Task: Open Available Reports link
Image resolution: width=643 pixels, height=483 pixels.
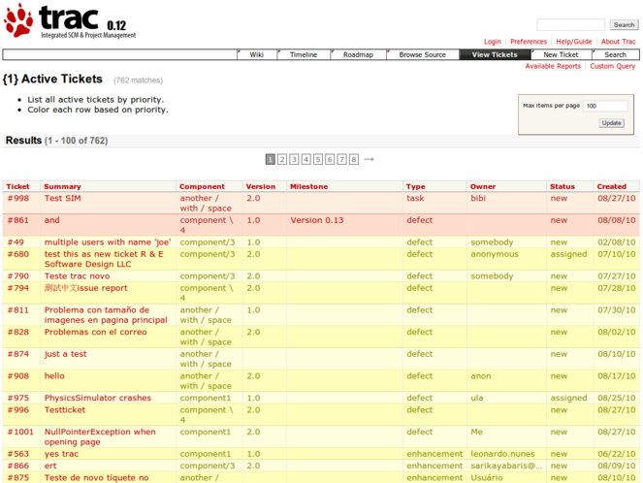Action: pos(553,67)
